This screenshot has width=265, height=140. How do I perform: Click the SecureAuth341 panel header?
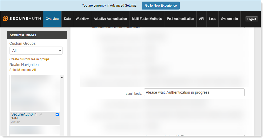37,35
